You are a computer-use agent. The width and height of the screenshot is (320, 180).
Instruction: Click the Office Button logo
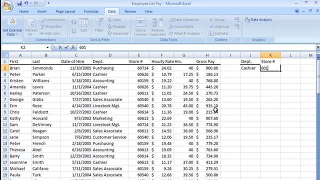(7, 6)
